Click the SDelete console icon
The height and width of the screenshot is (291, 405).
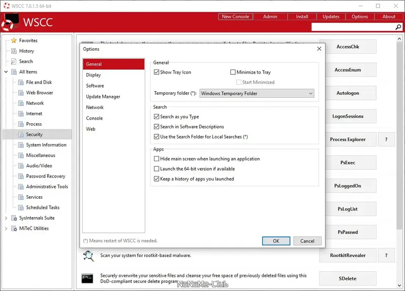point(87,278)
